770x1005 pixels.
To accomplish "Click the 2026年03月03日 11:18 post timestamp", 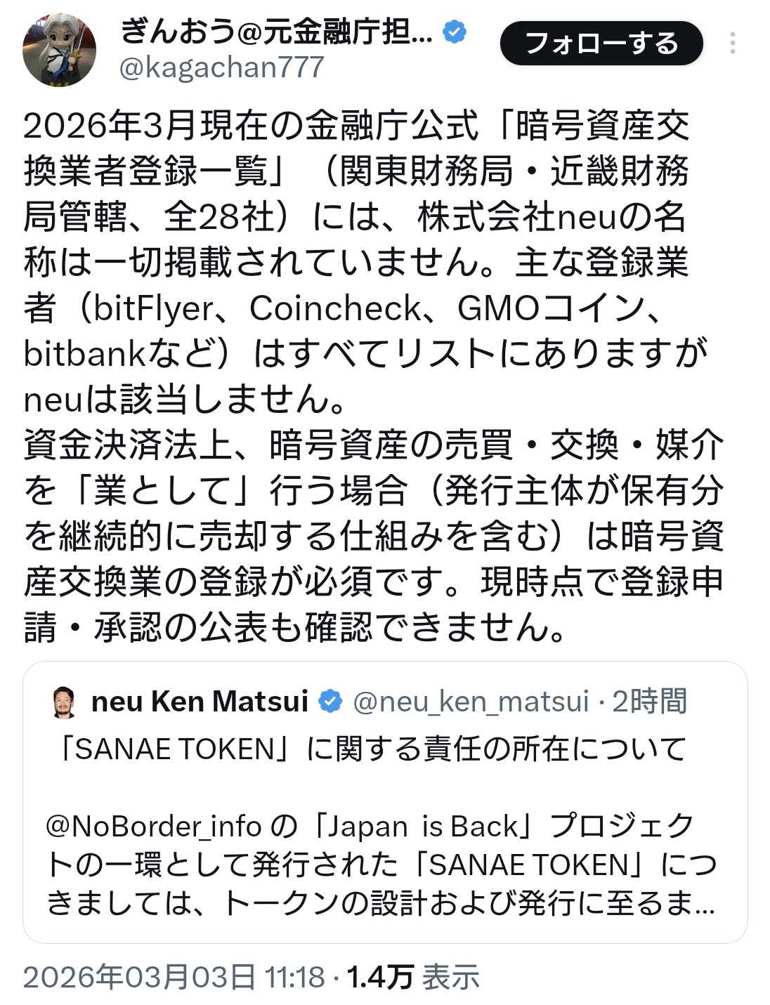I will 174,977.
